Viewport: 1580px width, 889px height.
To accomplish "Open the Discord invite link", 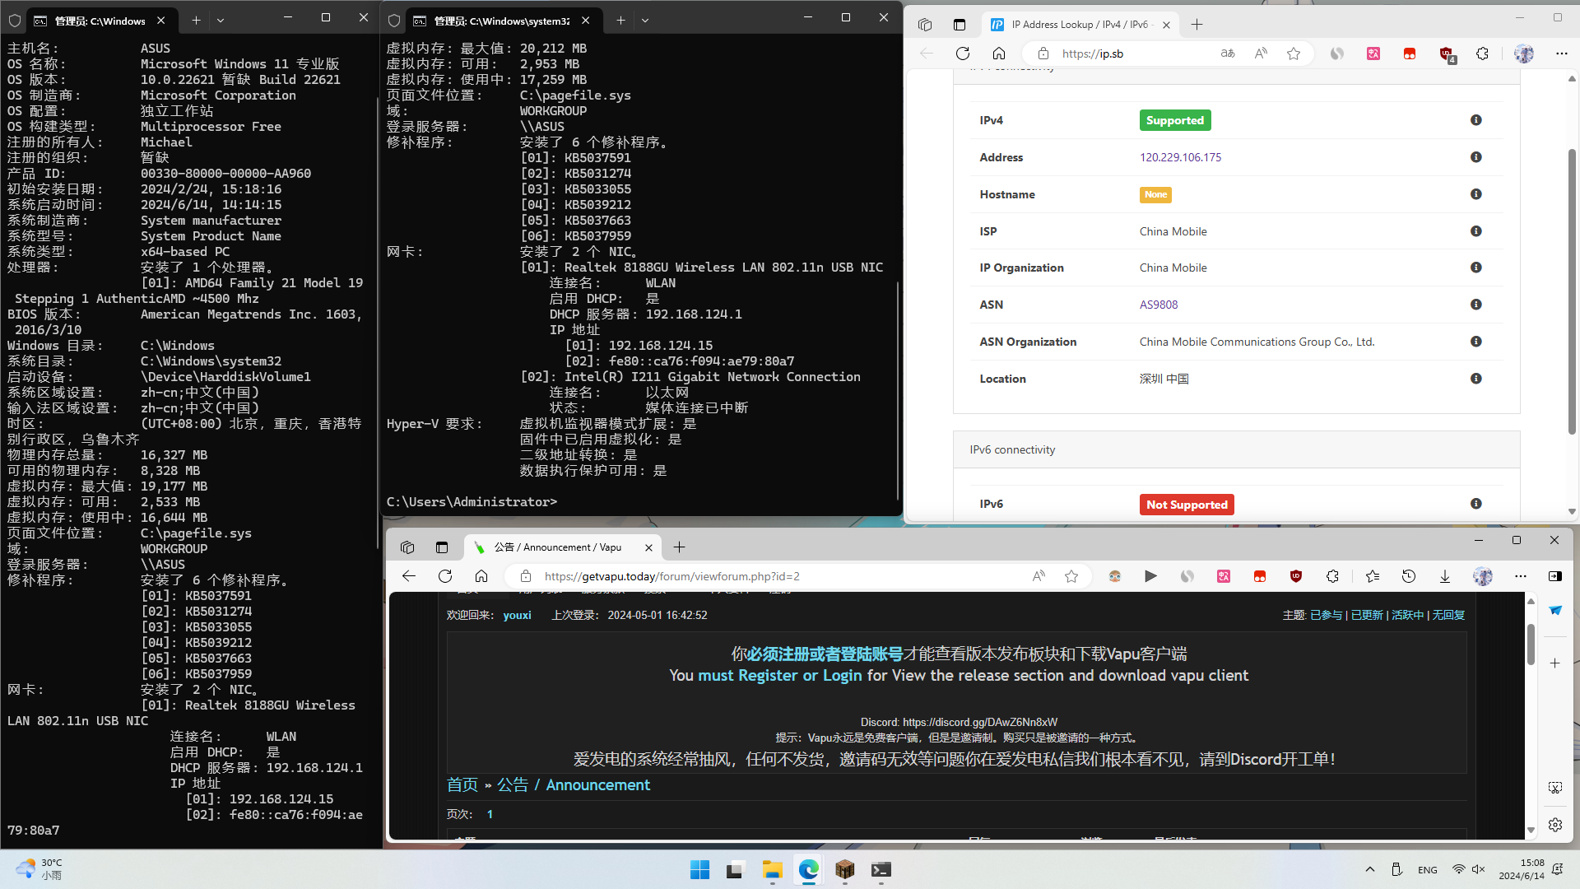I will (980, 722).
